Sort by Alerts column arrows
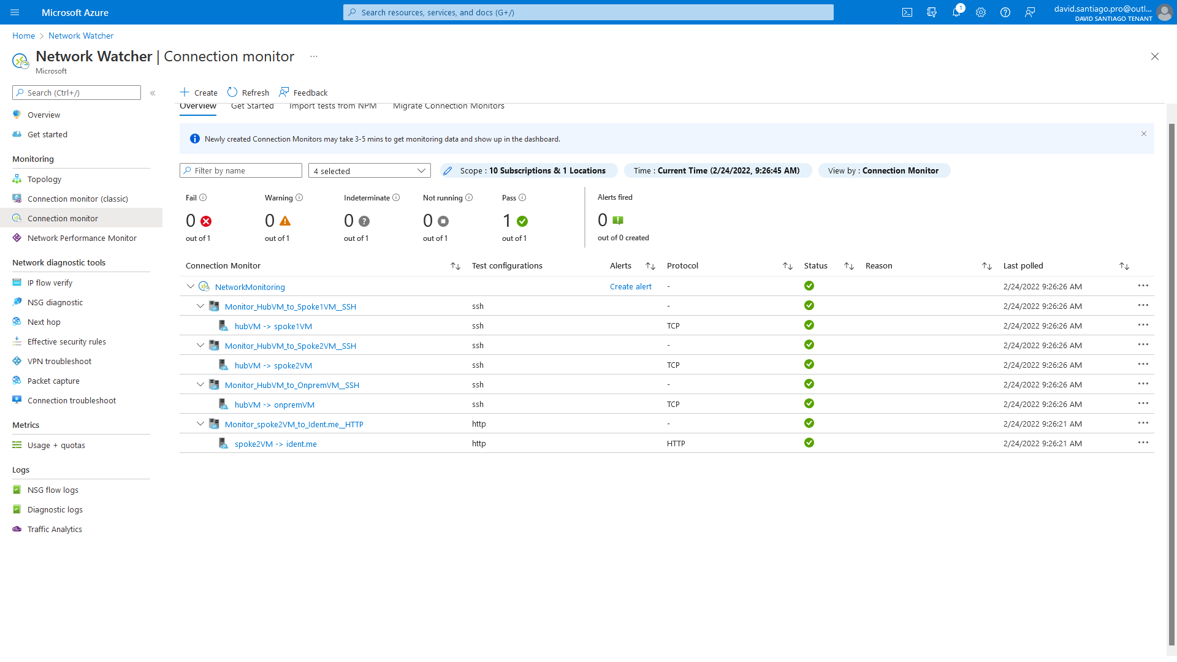The height and width of the screenshot is (662, 1177). click(x=650, y=266)
